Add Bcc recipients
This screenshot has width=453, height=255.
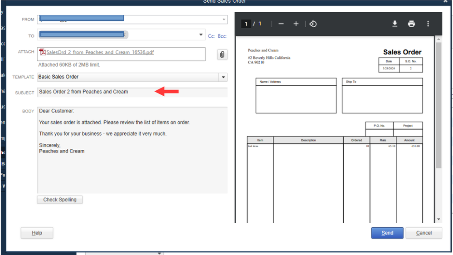[x=222, y=36]
